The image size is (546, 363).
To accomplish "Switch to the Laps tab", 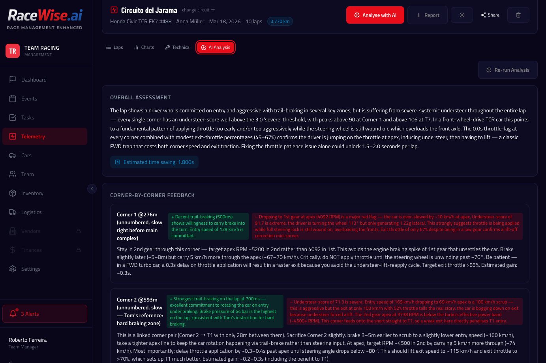I will coord(114,47).
